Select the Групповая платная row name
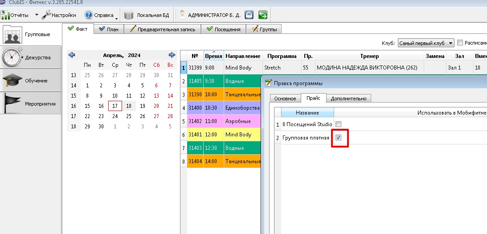Viewport: 487px width, 234px height. (x=307, y=138)
